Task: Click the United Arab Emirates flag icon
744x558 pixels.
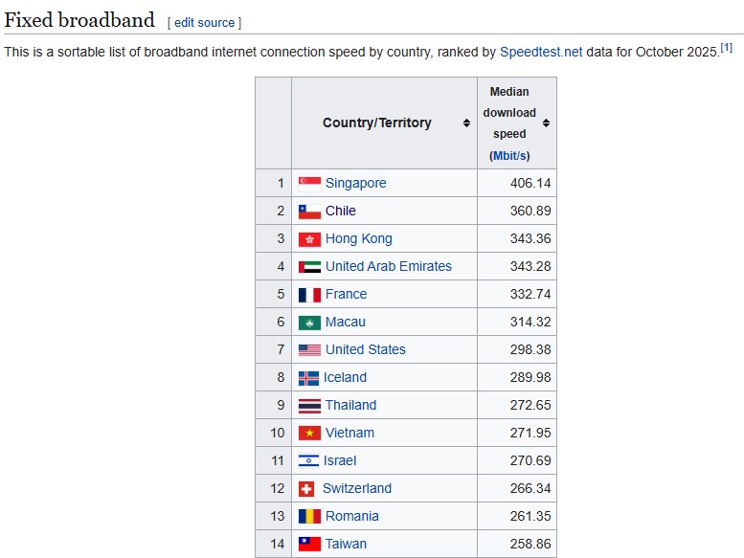Action: coord(309,267)
